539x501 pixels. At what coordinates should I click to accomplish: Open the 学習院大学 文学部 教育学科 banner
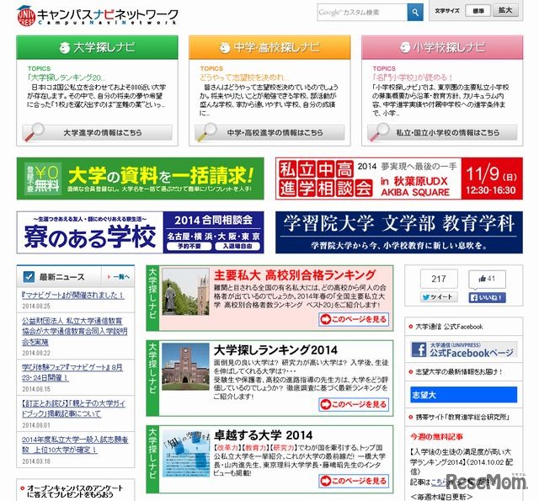click(399, 232)
